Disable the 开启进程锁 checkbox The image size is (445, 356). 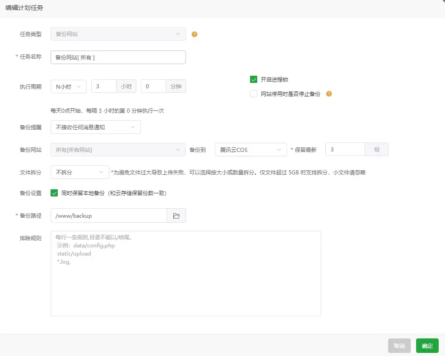(x=254, y=79)
